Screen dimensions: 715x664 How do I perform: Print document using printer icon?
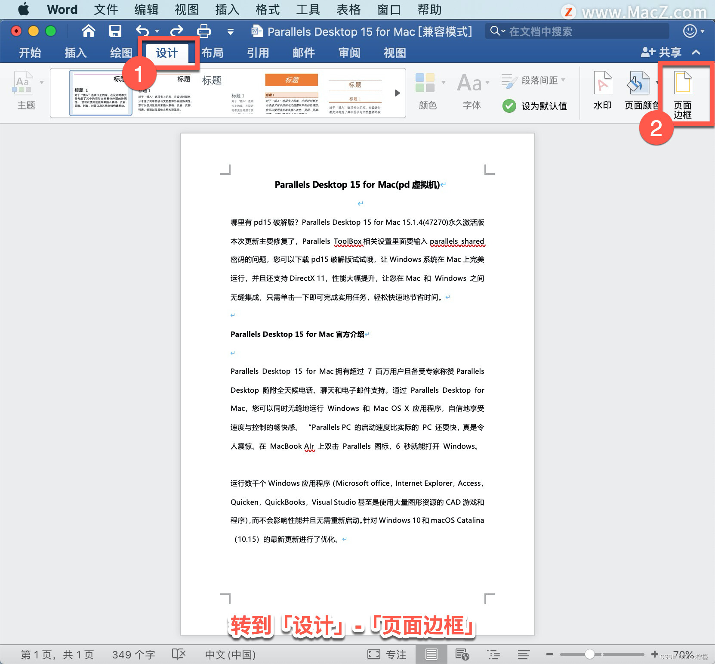coord(203,31)
